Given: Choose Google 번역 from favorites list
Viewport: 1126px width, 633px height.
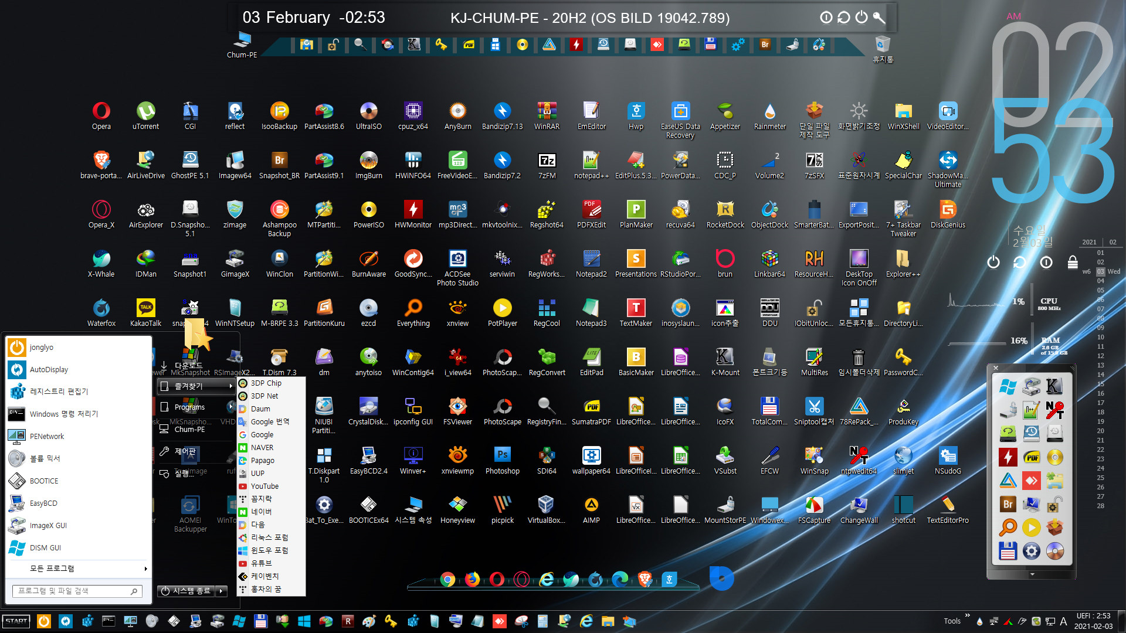Looking at the screenshot, I should click(x=271, y=421).
